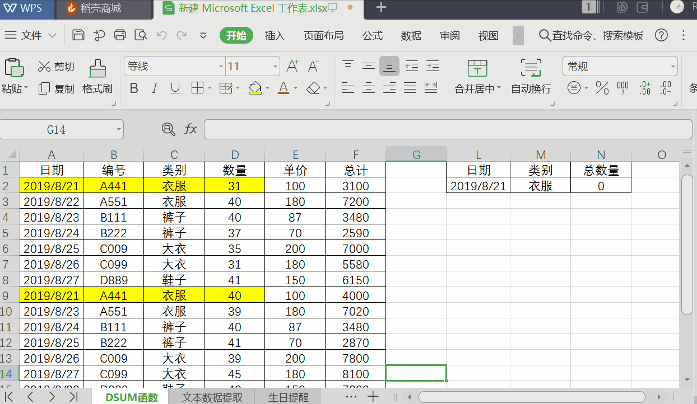
Task: Toggle bold formatting
Action: pyautogui.click(x=133, y=88)
